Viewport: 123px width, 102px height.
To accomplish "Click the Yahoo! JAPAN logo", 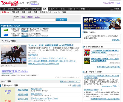I will [10, 4].
